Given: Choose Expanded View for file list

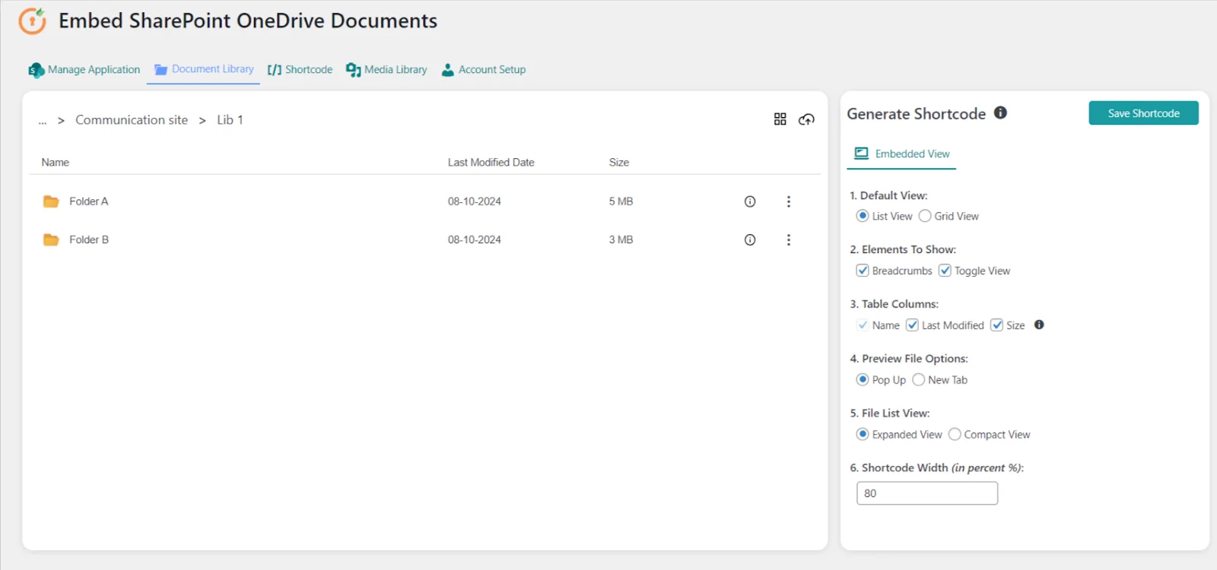Looking at the screenshot, I should (x=863, y=435).
